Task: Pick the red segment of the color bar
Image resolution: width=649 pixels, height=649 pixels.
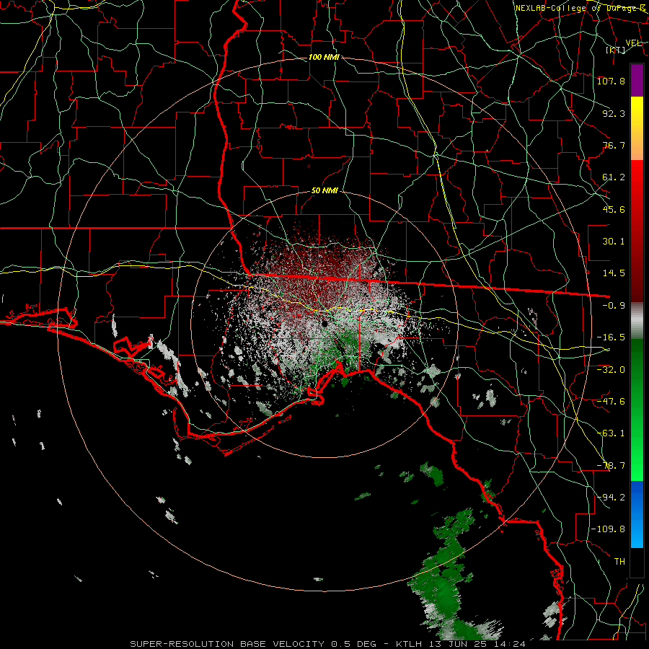Action: (637, 231)
